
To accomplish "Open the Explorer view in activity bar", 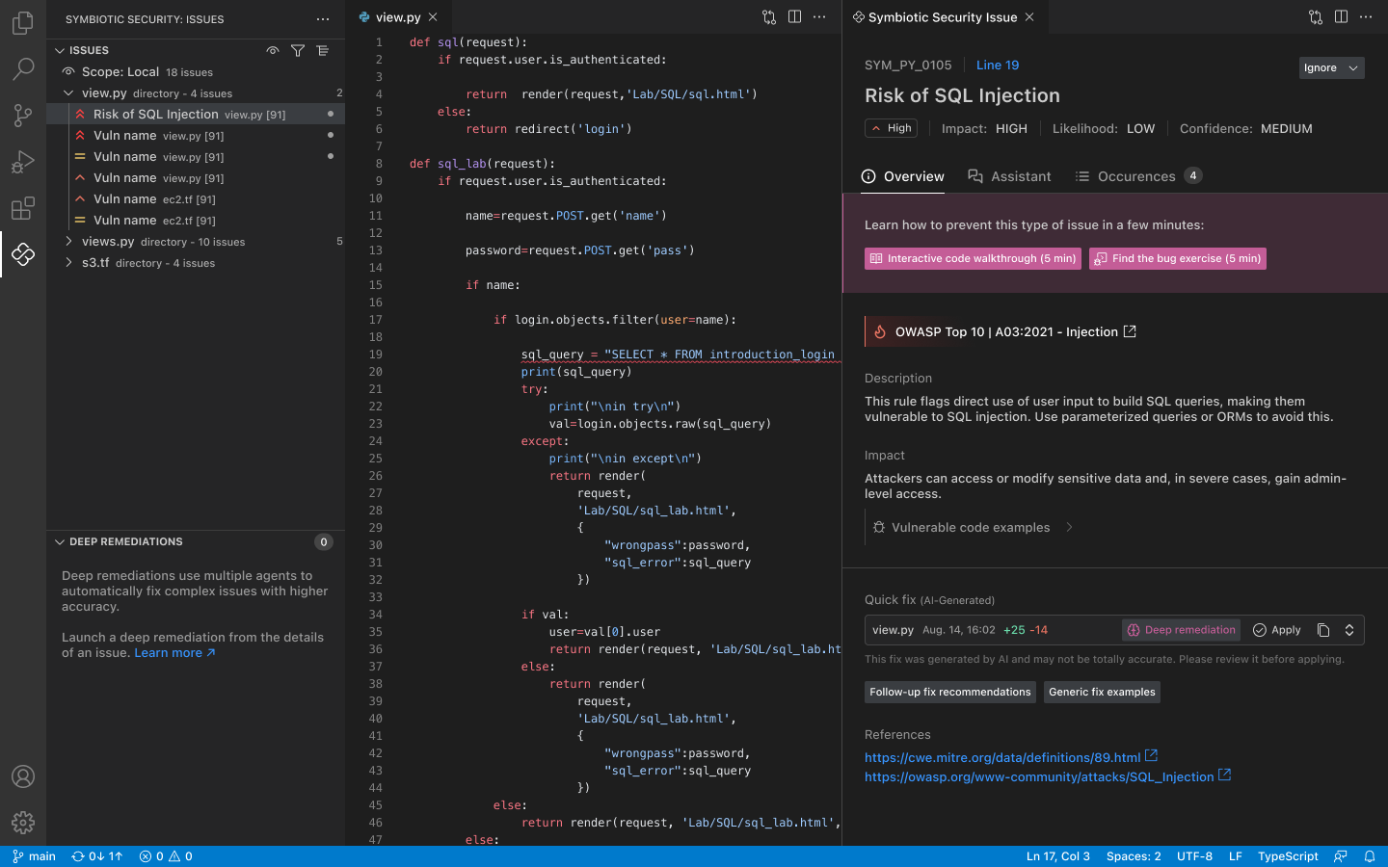I will pyautogui.click(x=23, y=22).
